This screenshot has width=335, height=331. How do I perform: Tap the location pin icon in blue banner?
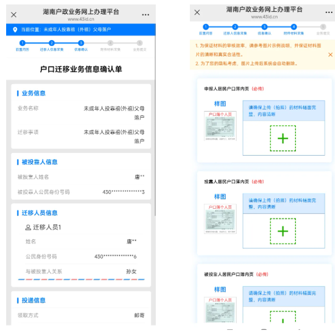tap(15, 30)
